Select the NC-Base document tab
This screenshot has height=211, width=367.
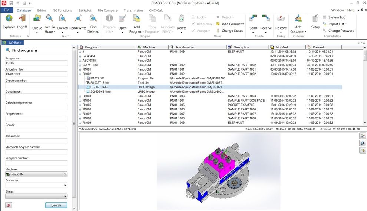click(x=13, y=43)
